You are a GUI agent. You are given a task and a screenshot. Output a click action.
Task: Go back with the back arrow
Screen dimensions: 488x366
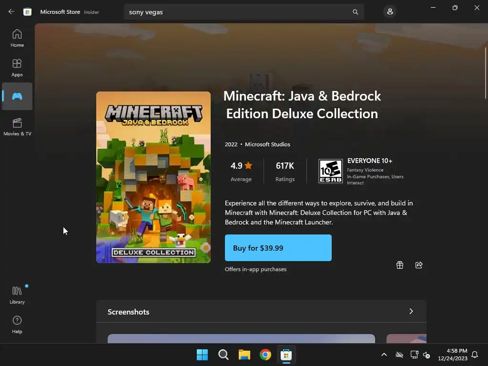[x=11, y=12]
